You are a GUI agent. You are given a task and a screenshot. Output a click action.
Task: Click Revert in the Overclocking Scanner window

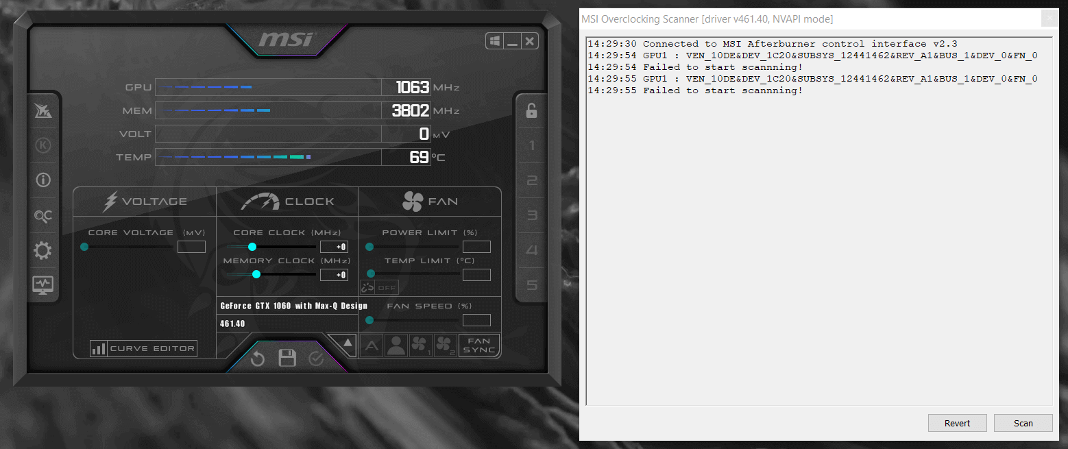pos(957,423)
